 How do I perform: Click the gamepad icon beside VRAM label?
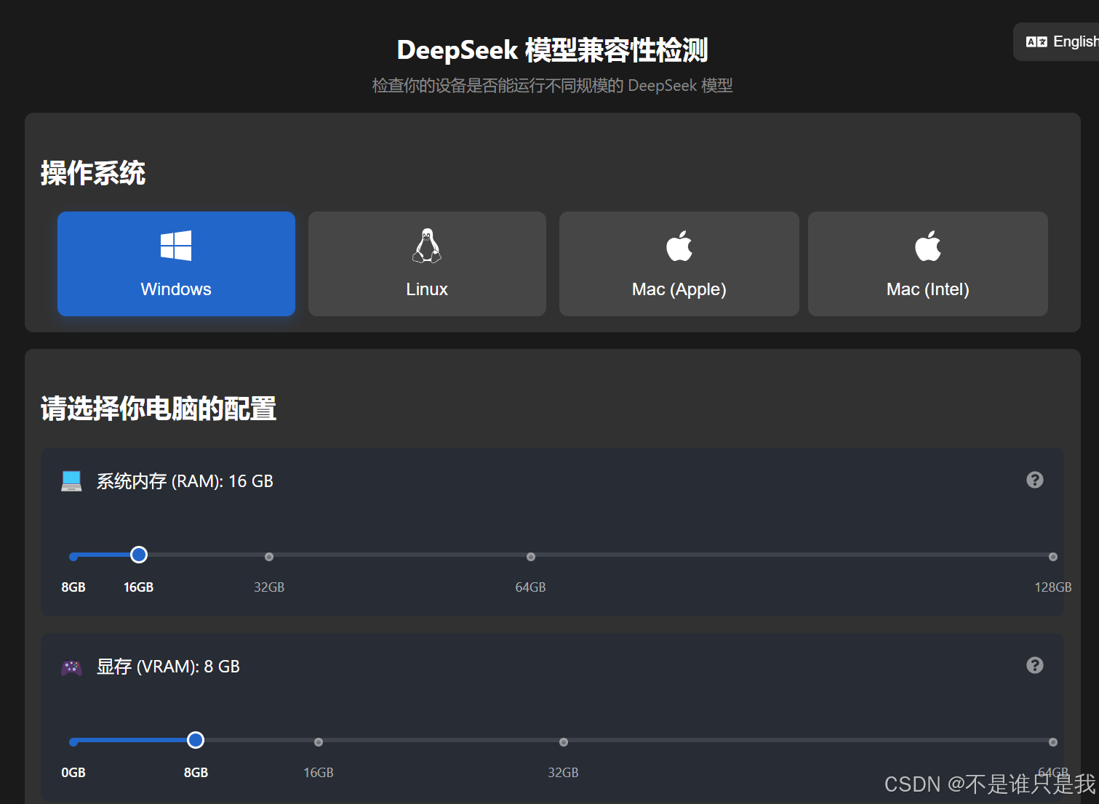pyautogui.click(x=71, y=667)
